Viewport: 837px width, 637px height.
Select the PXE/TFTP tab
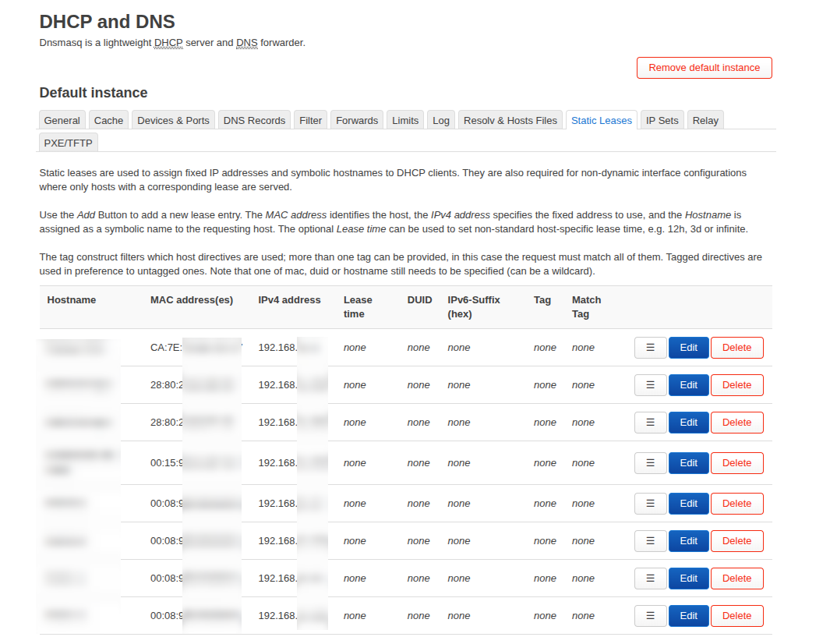(x=69, y=143)
